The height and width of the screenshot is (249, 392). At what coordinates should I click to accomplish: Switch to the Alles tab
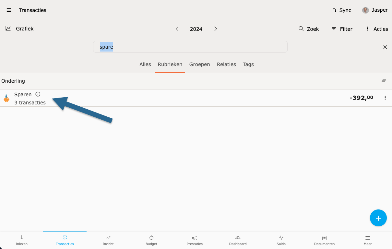(145, 64)
